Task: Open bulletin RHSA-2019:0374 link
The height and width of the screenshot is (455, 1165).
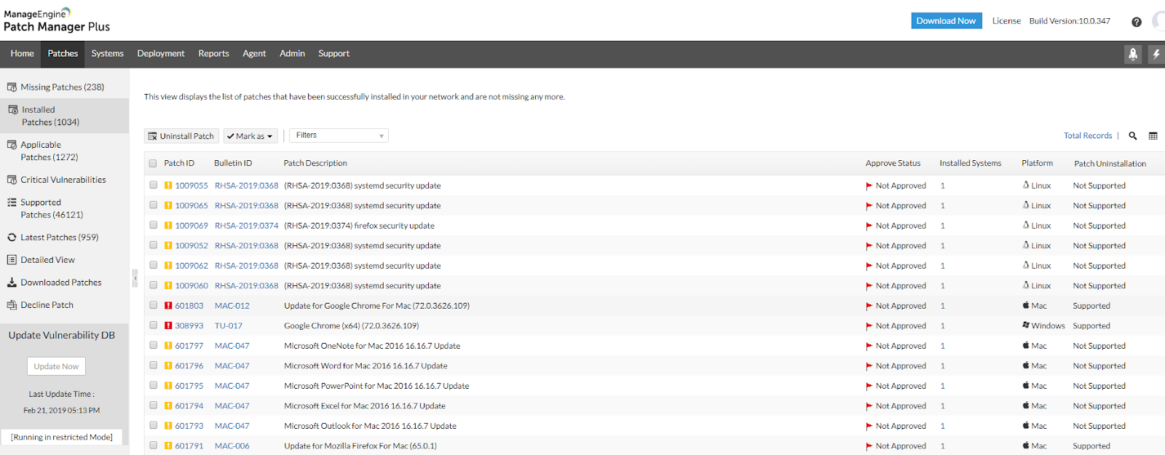Action: (x=246, y=226)
